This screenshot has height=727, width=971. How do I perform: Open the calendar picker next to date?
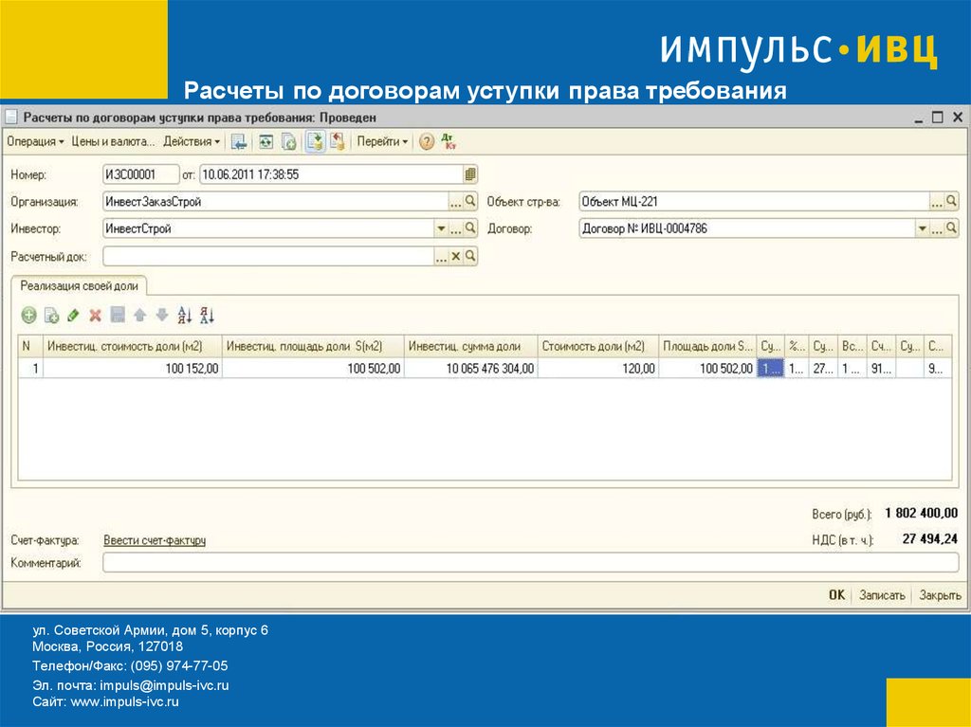pyautogui.click(x=470, y=174)
